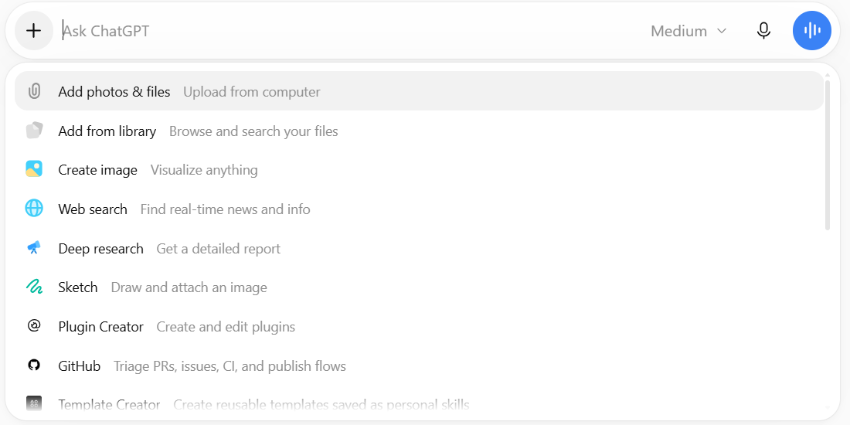Choose Web search from the menu
Screen dimensions: 850x425
coord(419,209)
